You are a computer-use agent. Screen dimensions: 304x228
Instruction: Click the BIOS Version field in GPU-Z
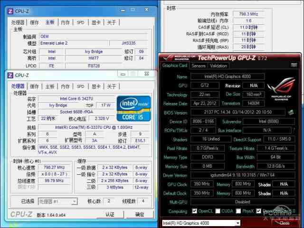238,112
